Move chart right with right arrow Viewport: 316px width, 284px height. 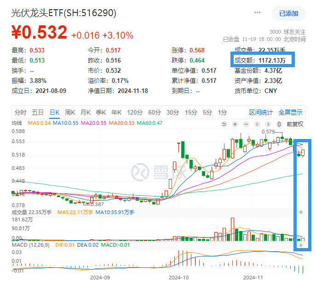pyautogui.click(x=268, y=124)
